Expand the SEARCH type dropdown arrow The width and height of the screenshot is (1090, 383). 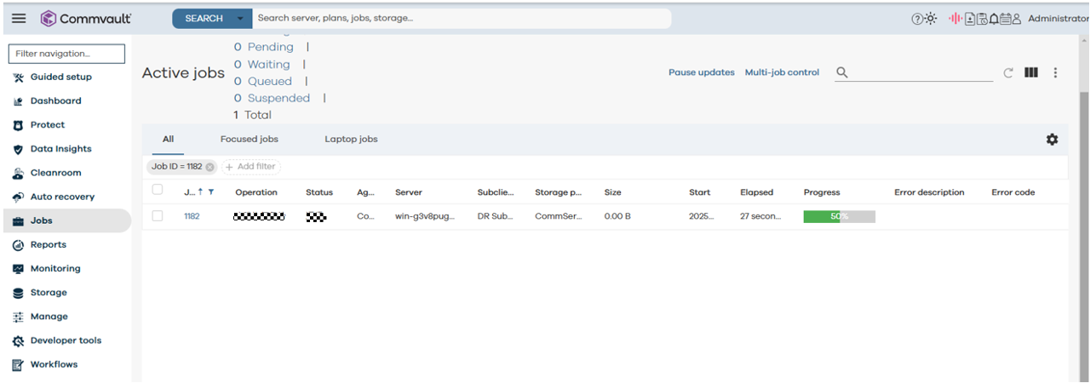tap(240, 18)
